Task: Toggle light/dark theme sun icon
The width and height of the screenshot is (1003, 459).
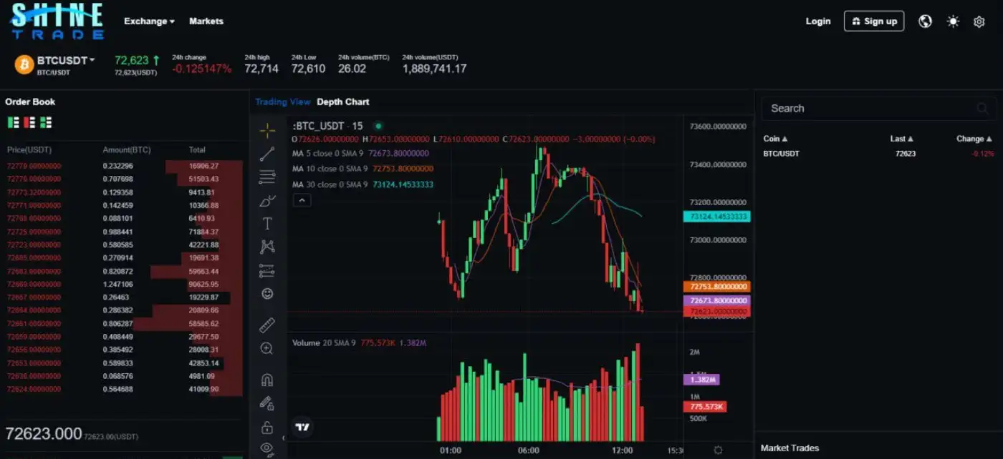Action: (953, 21)
